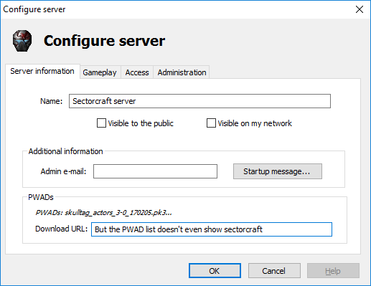This screenshot has width=371, height=286.
Task: Click the Cancel button
Action: point(274,271)
